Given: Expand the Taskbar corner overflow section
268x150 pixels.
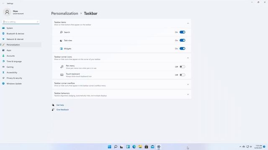Looking at the screenshot, I should (188, 84).
